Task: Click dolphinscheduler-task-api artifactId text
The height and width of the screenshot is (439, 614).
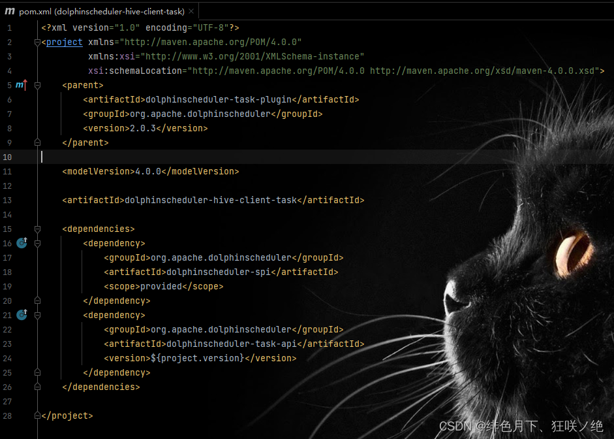Action: pos(232,344)
